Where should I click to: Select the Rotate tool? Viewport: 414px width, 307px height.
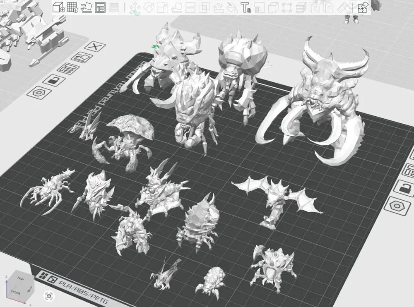pos(149,7)
